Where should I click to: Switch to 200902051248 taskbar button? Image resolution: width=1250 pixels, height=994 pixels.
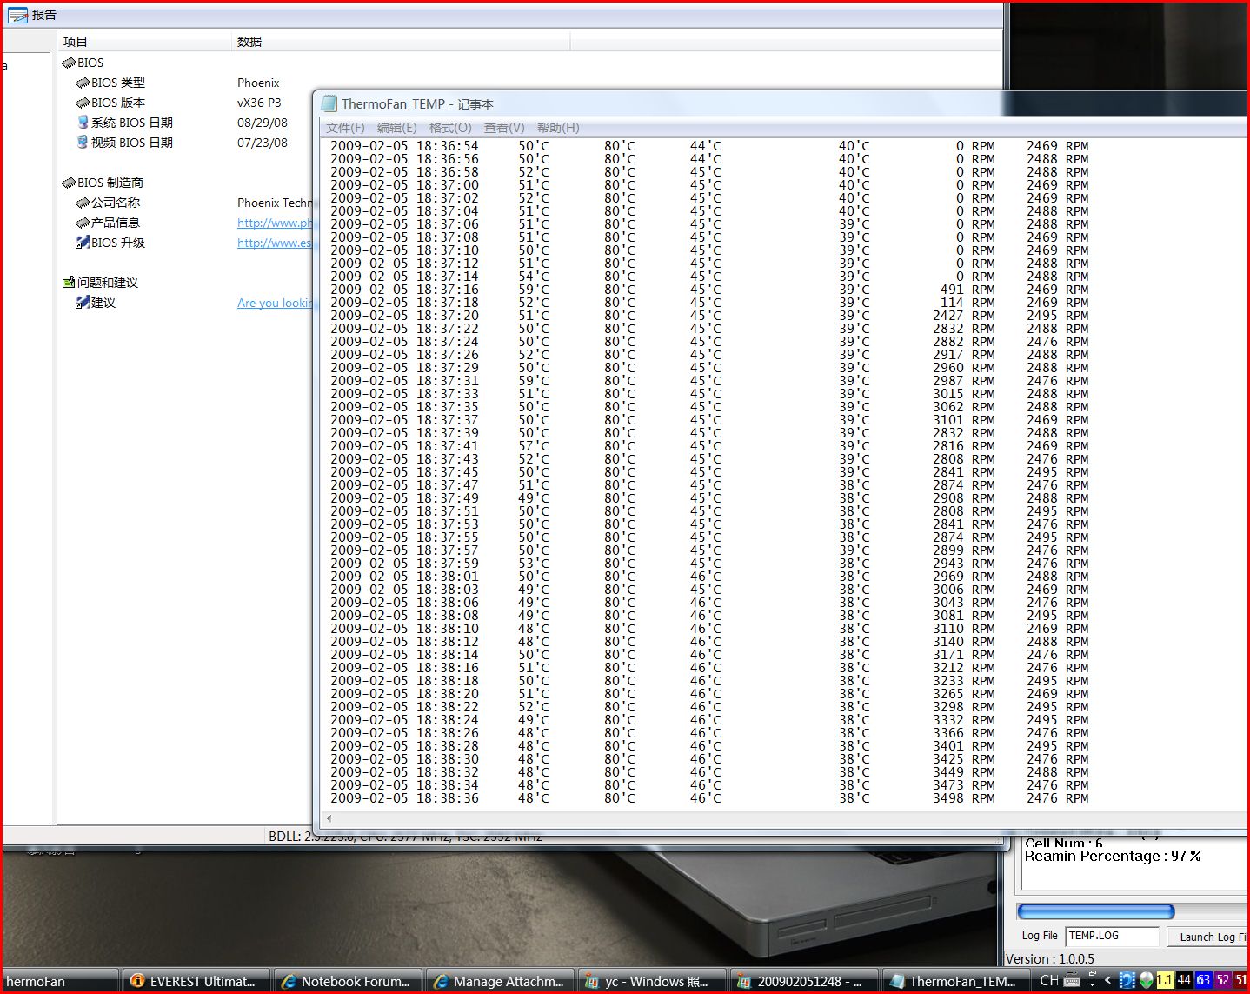(804, 981)
